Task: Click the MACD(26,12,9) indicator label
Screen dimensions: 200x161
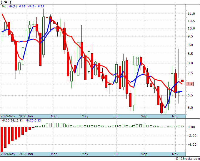Action: pyautogui.click(x=12, y=121)
